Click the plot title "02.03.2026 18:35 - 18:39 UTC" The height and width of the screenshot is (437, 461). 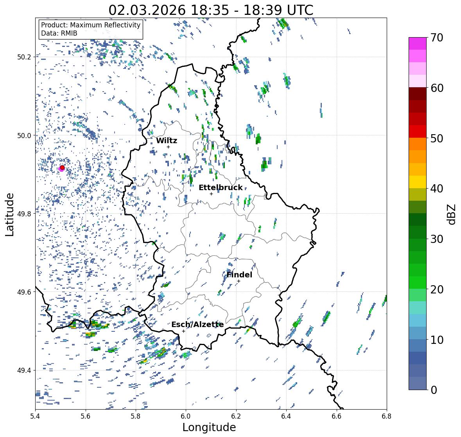pyautogui.click(x=211, y=10)
